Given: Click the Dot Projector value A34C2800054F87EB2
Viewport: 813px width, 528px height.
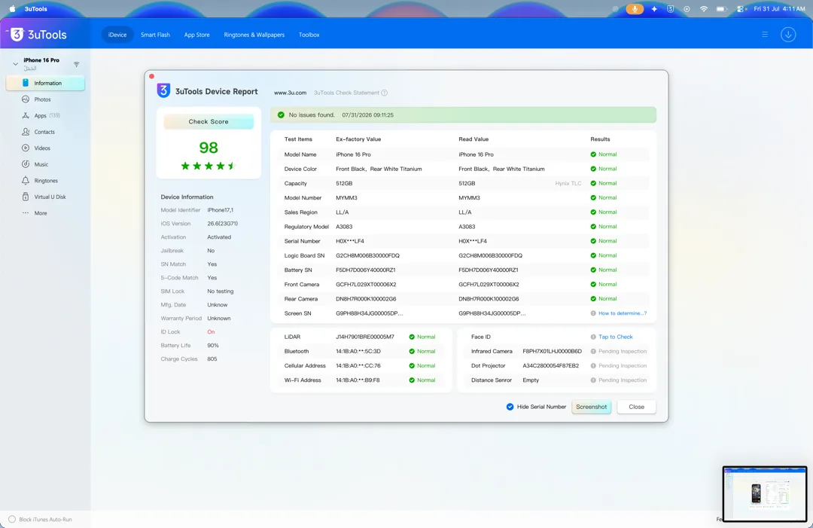Looking at the screenshot, I should click(x=550, y=365).
